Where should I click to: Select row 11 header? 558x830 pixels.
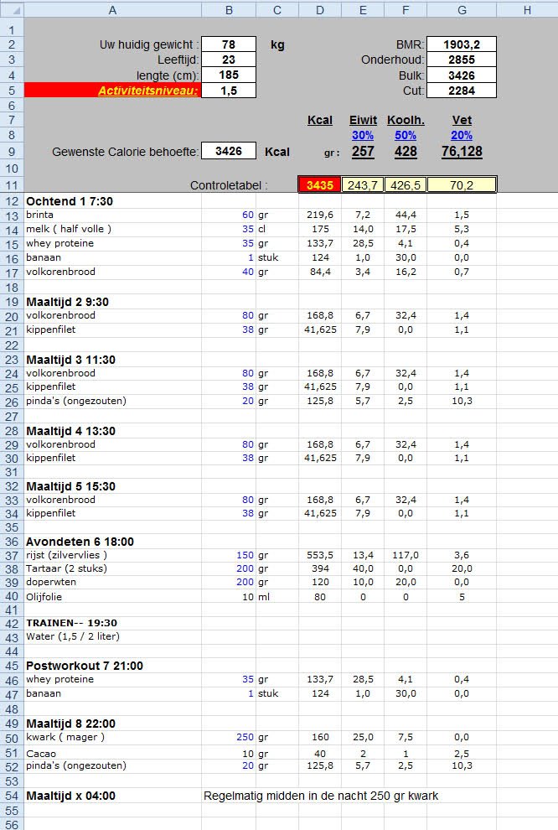click(x=12, y=185)
